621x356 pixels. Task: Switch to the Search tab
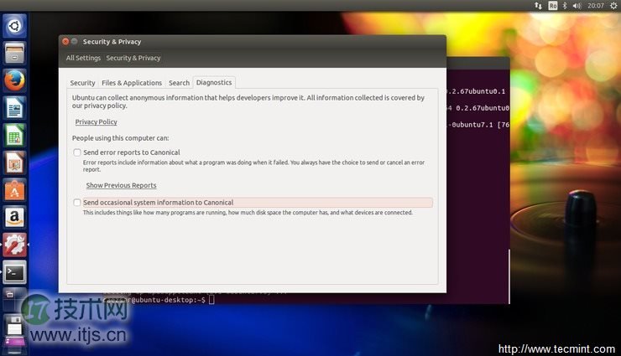click(x=179, y=83)
